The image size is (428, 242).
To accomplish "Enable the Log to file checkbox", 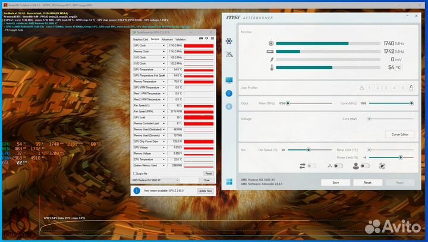I will (x=135, y=173).
